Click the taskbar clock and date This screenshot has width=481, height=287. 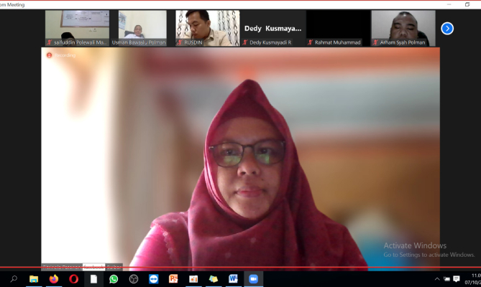tap(475, 278)
